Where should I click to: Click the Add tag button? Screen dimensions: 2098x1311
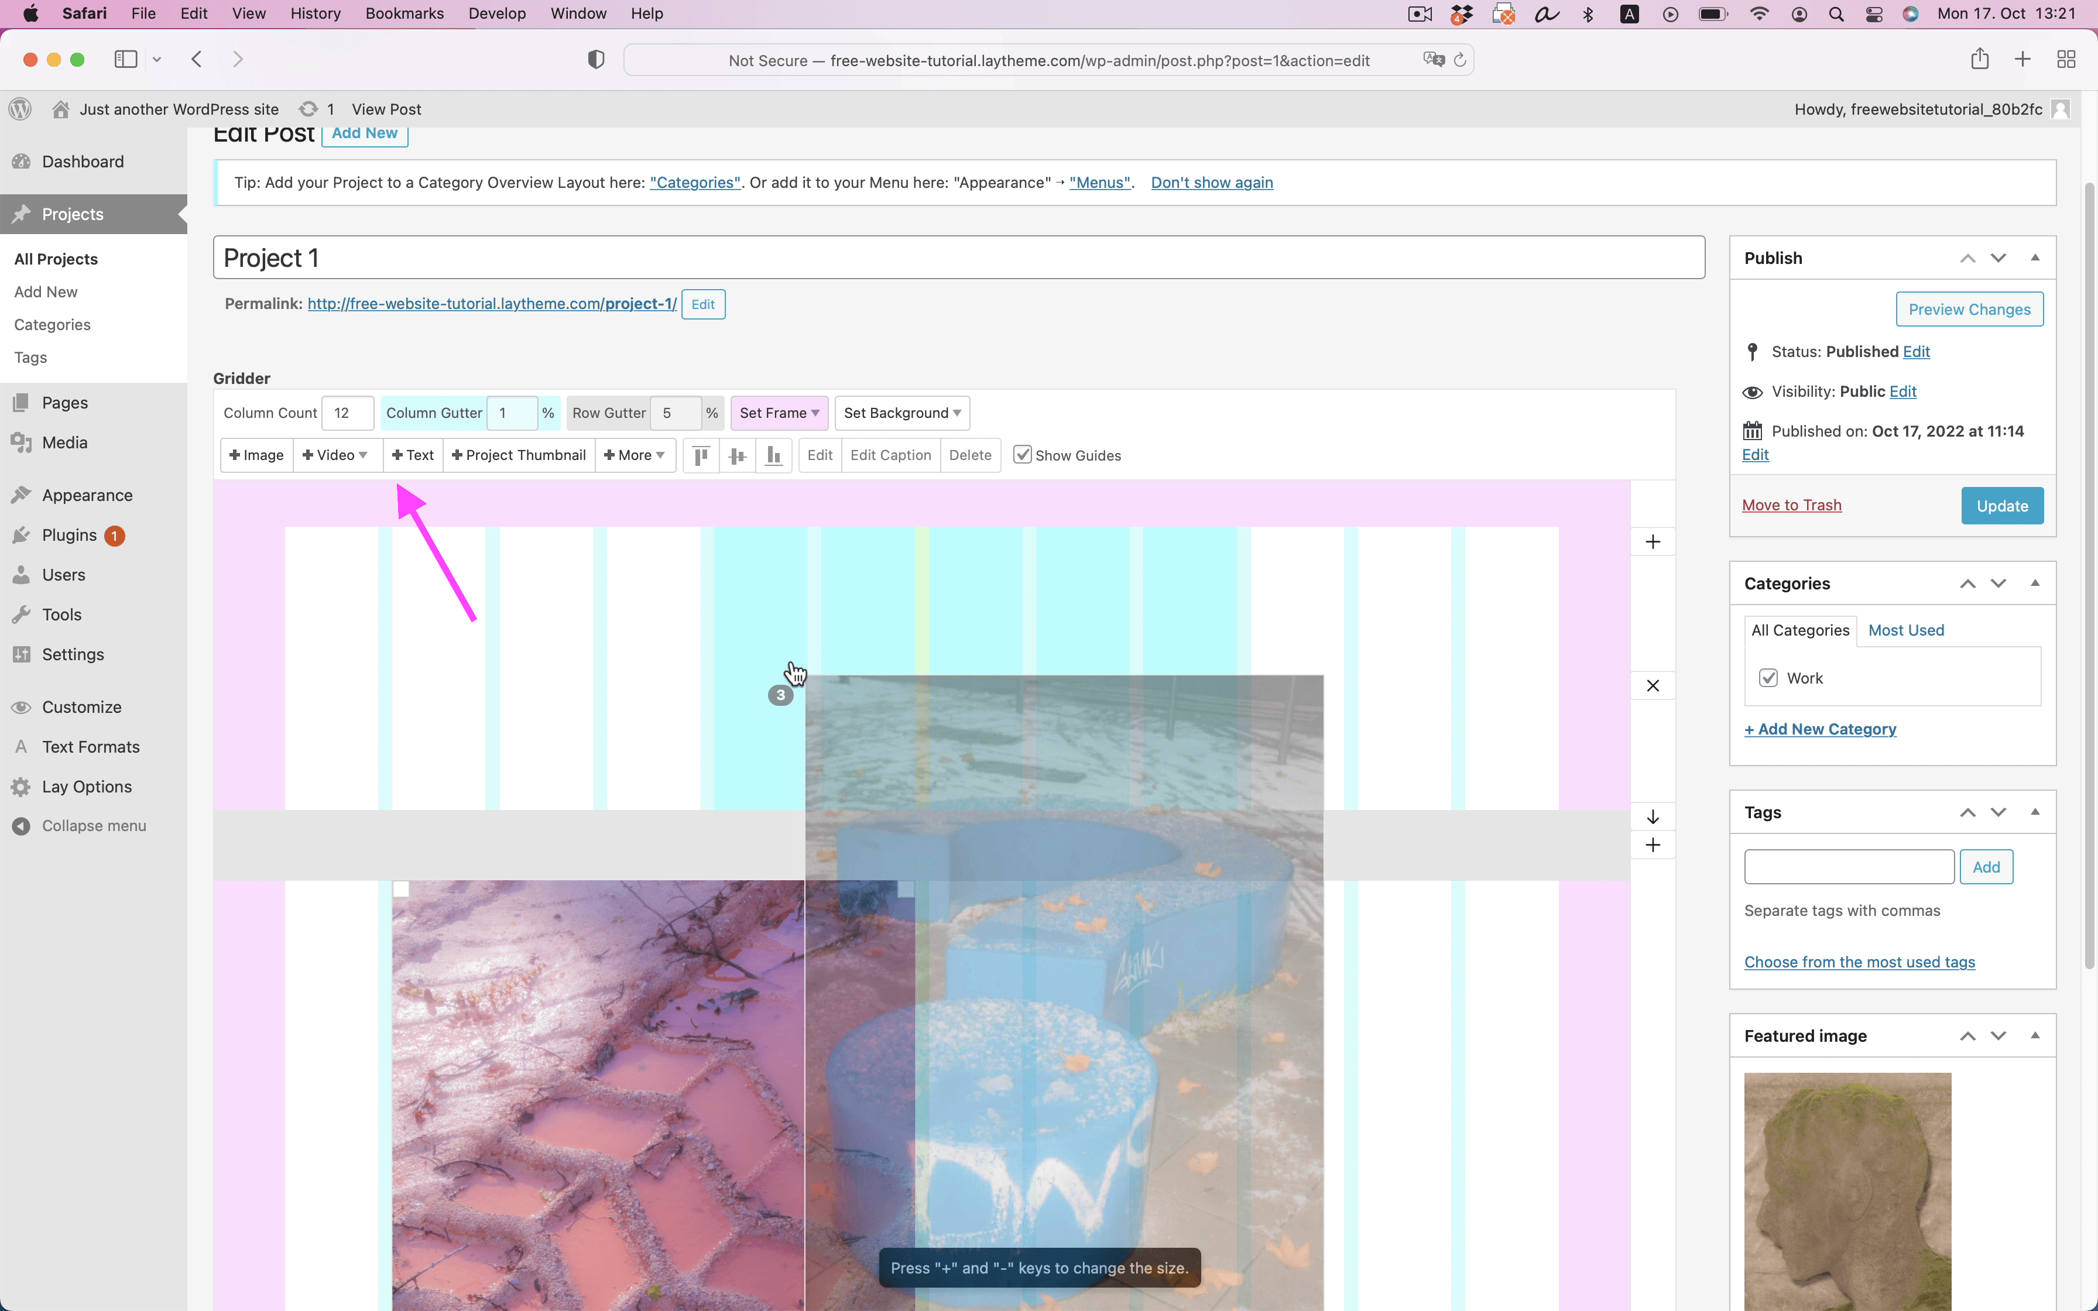pyautogui.click(x=1986, y=867)
